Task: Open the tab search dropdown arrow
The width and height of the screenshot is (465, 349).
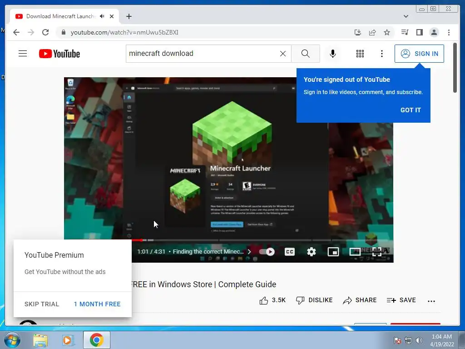Action: 406,16
